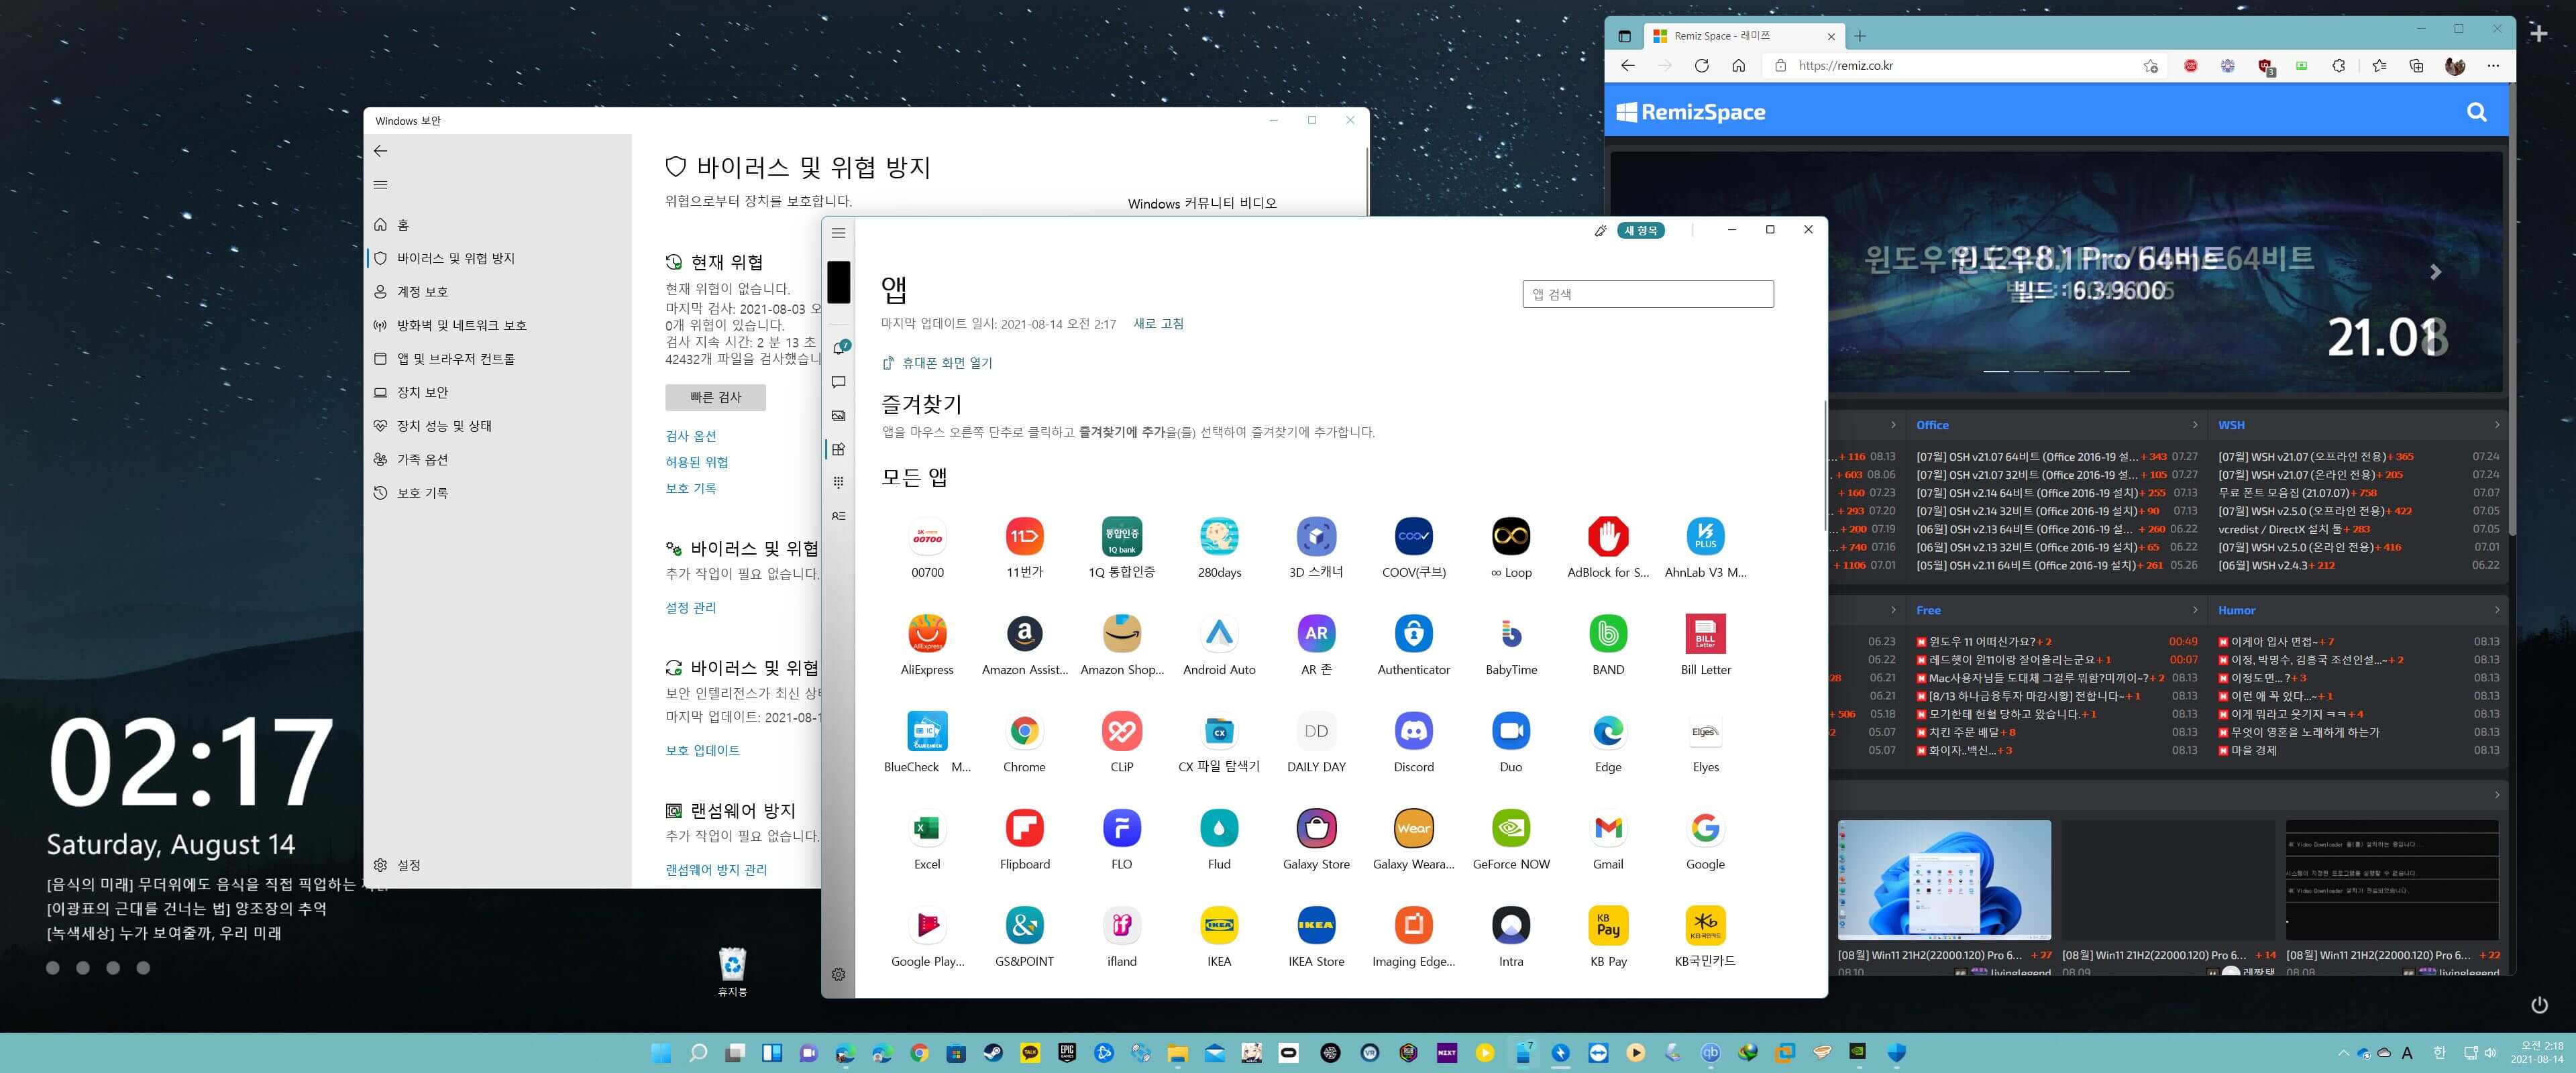
Task: Open AdBlock for Samsung app icon
Action: click(x=1608, y=537)
